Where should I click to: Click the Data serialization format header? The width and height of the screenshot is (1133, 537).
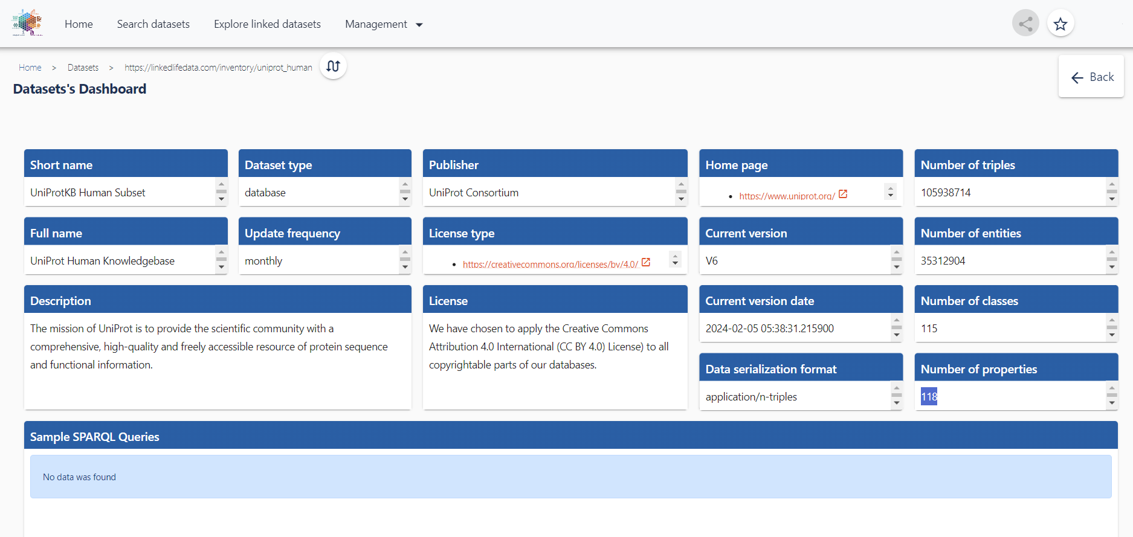point(801,368)
